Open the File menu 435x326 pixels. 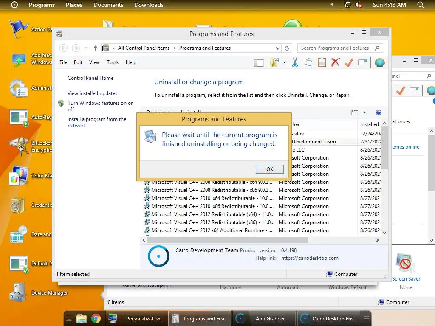tap(63, 62)
